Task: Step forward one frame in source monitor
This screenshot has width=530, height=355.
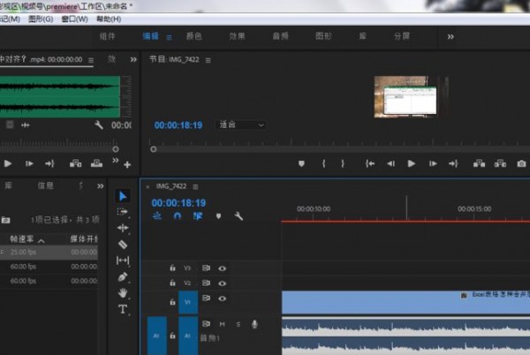Action: [x=29, y=164]
